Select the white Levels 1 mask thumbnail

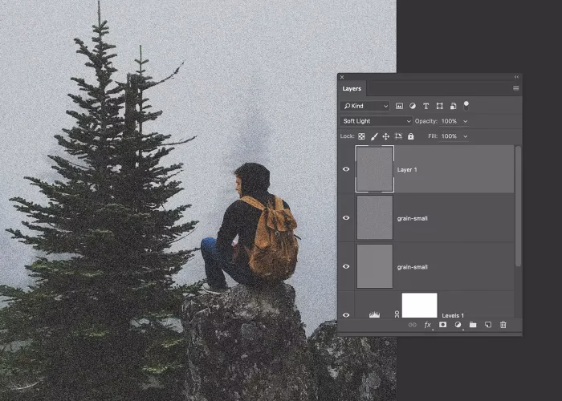pos(420,306)
